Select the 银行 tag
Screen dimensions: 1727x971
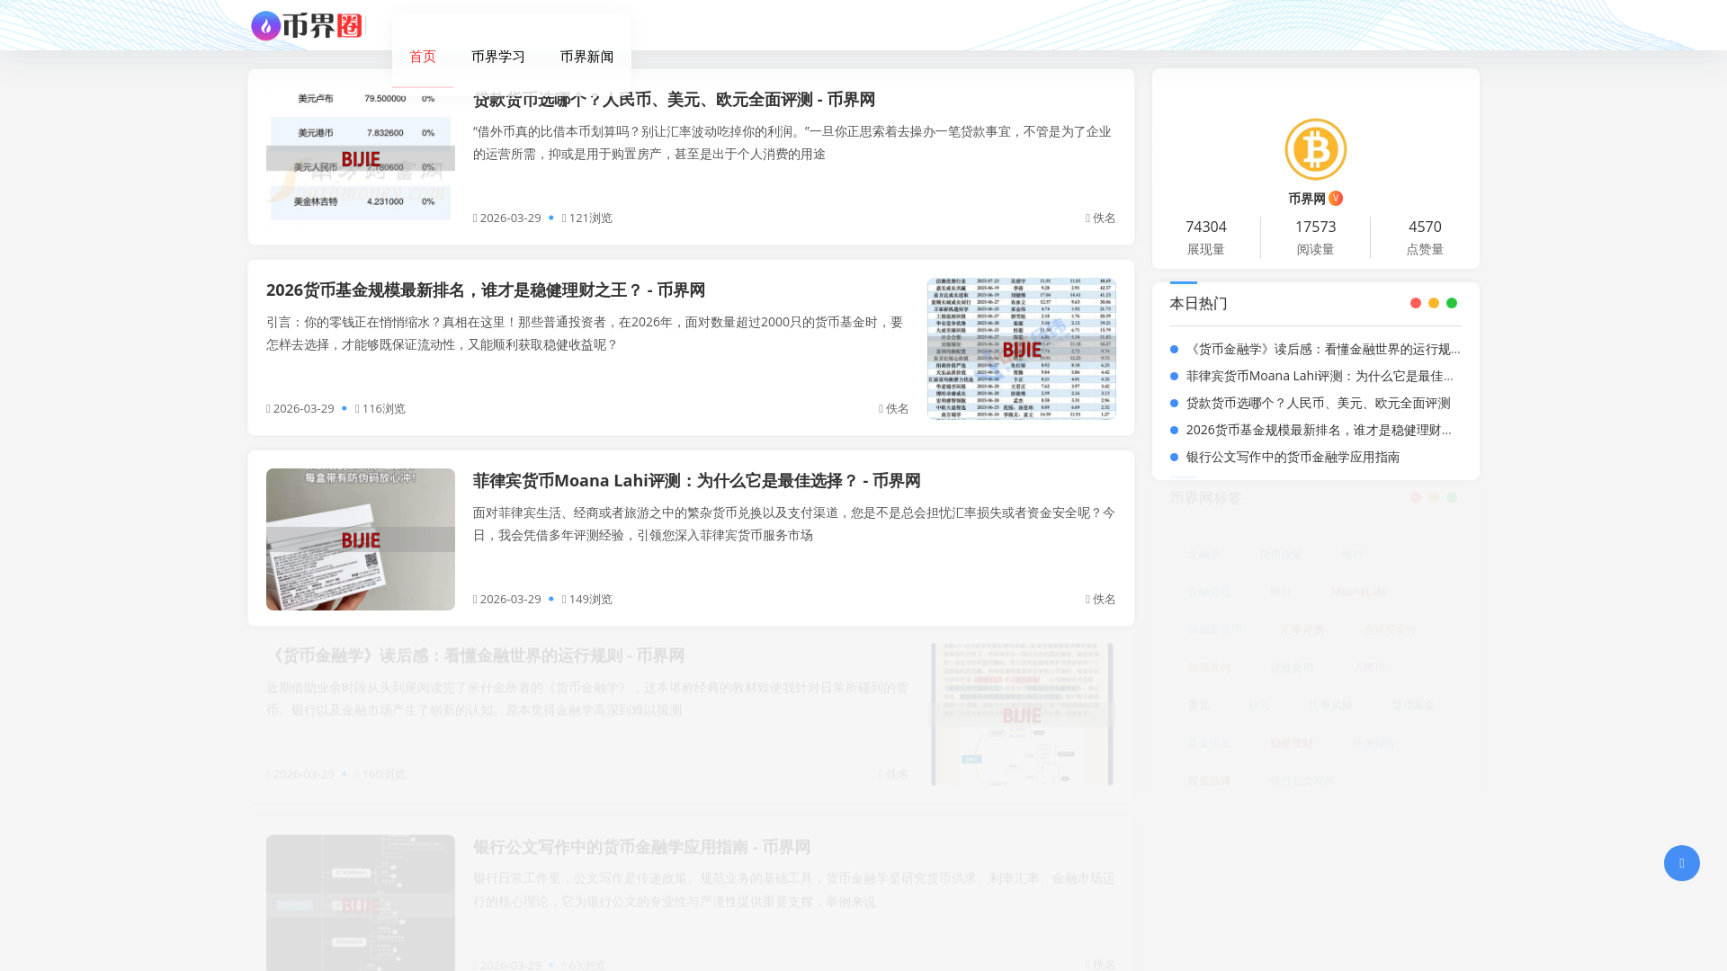pos(1353,554)
